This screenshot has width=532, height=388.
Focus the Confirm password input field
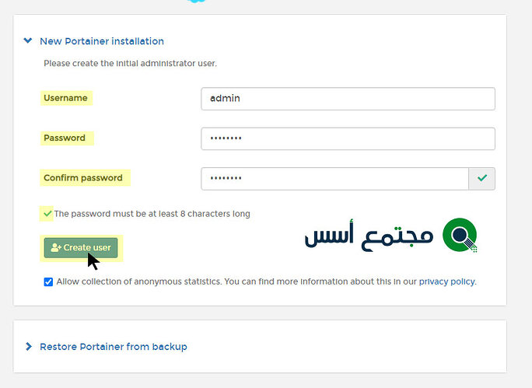pos(334,179)
